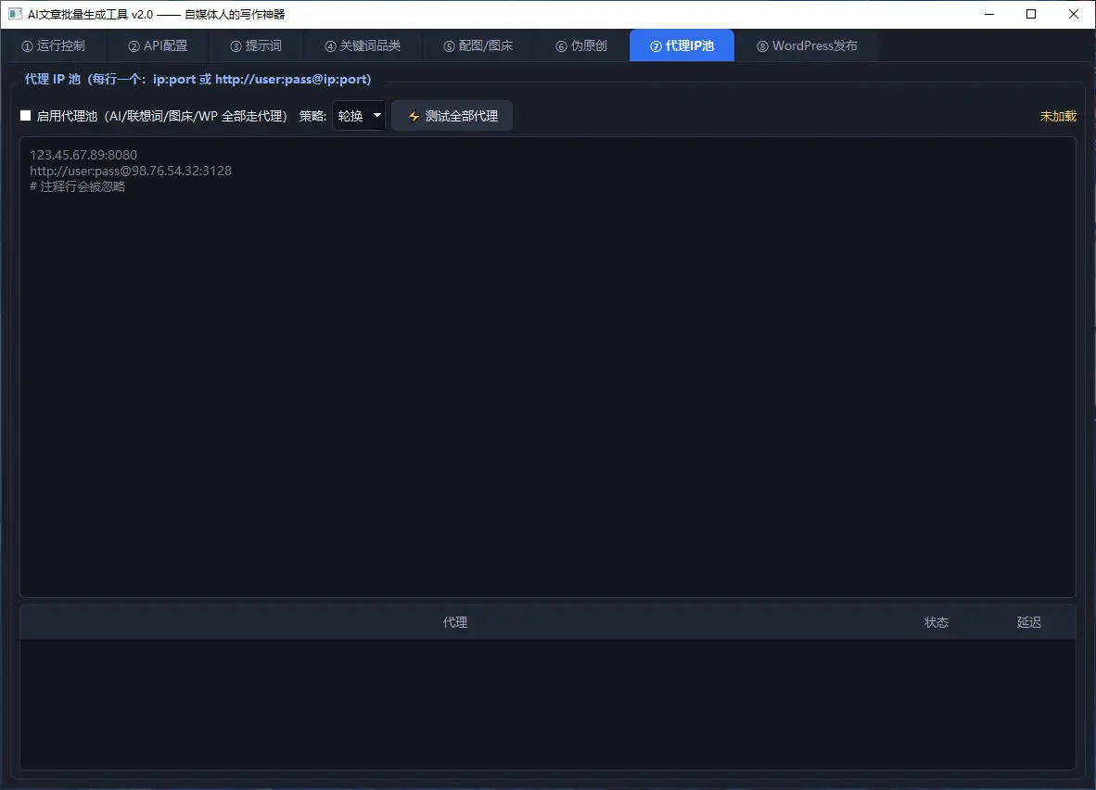Click the 测试全部代理 button
Screen dimensions: 1096x790
coord(452,115)
